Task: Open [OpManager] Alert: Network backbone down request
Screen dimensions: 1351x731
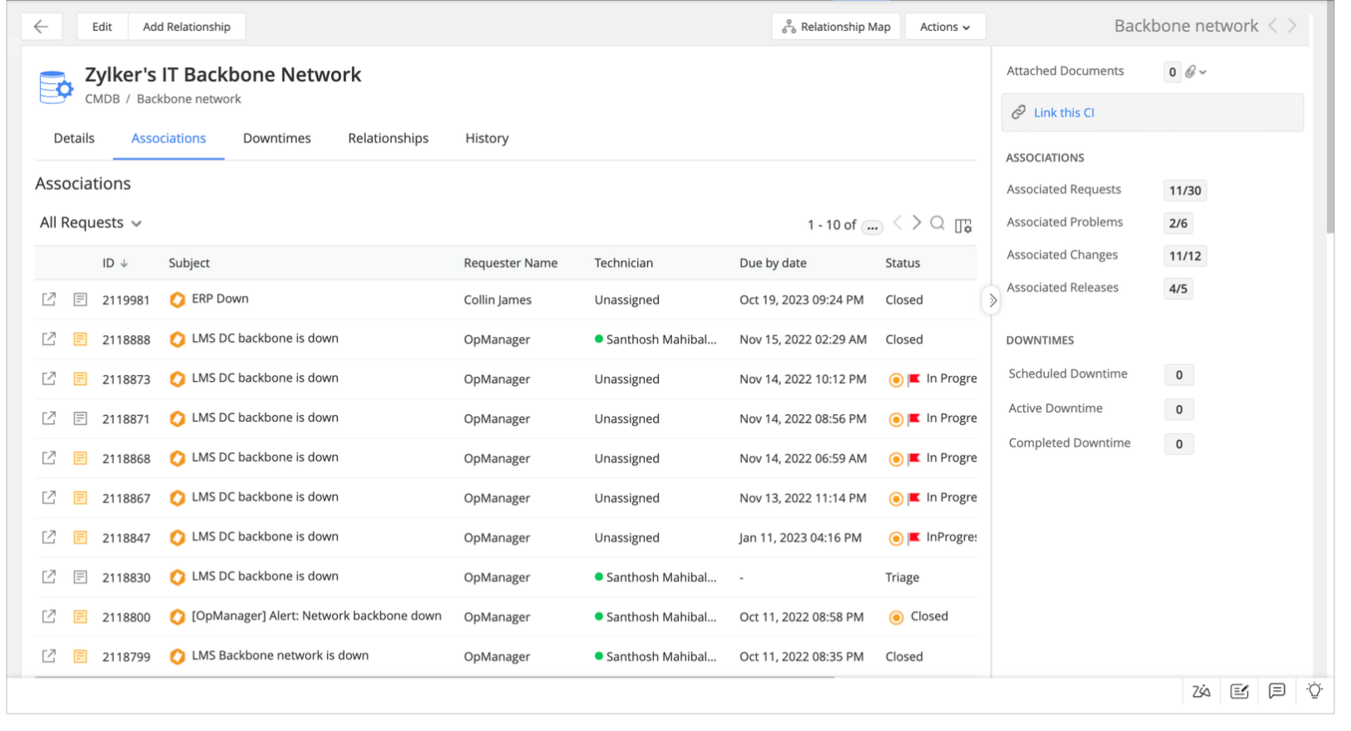Action: [316, 615]
